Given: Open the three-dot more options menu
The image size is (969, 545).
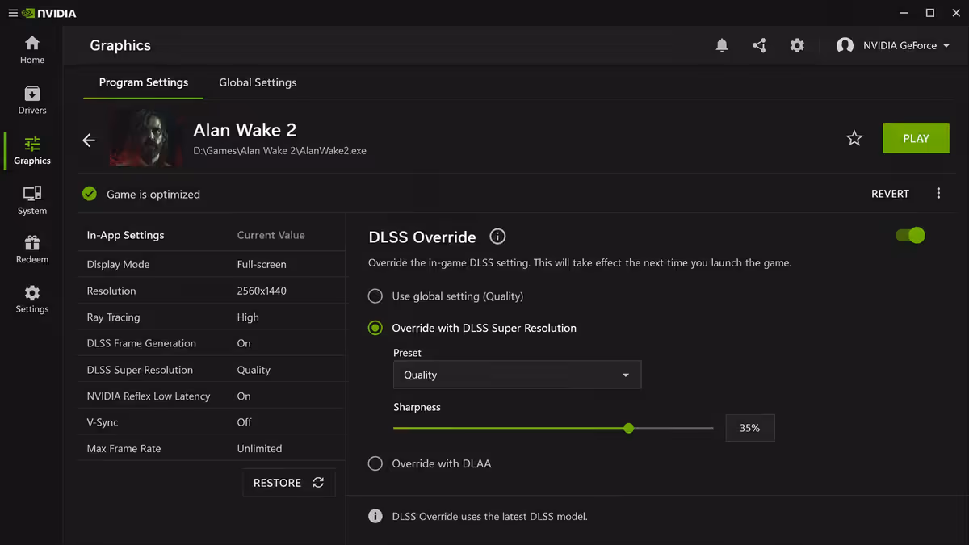Looking at the screenshot, I should (x=938, y=194).
